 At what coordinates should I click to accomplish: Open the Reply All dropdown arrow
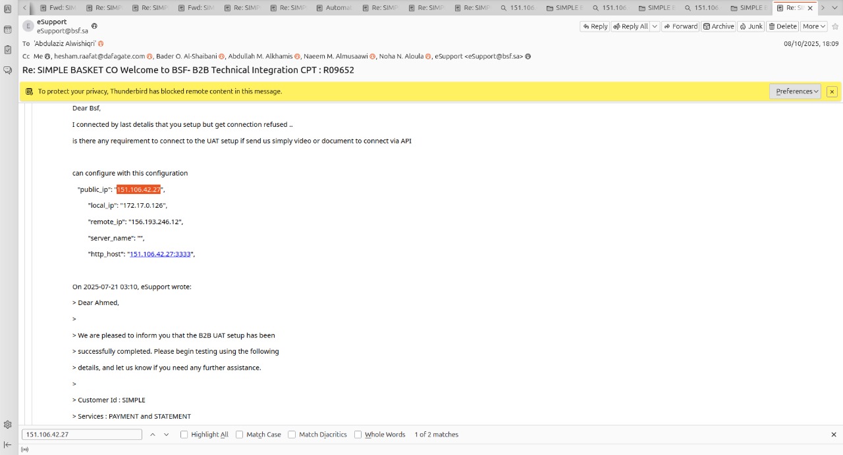pyautogui.click(x=655, y=26)
